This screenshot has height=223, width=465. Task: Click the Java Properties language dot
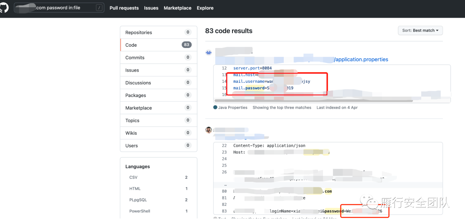(215, 108)
